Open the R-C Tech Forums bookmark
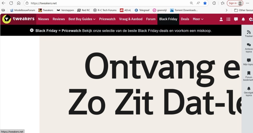This screenshot has width=253, height=133. 105,10
